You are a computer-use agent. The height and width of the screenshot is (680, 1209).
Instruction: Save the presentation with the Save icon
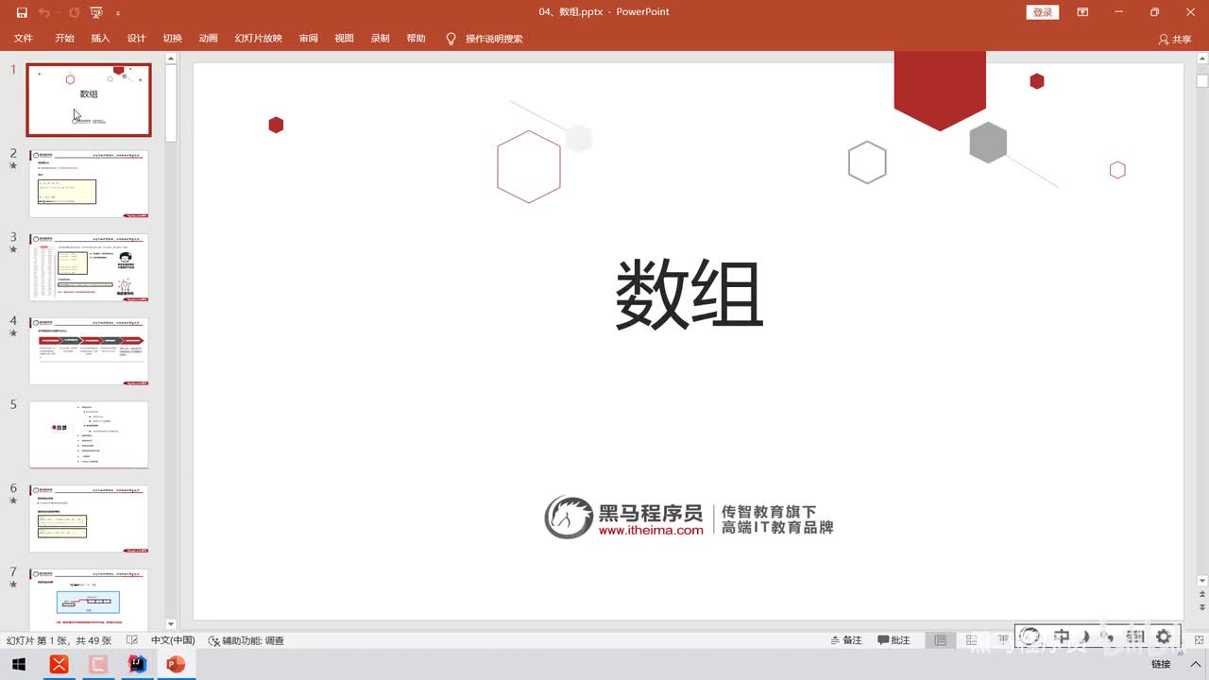pos(22,12)
